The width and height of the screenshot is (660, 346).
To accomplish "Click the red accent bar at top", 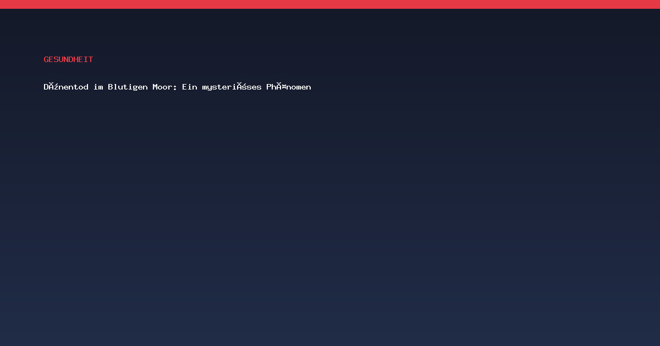I will pyautogui.click(x=330, y=4).
